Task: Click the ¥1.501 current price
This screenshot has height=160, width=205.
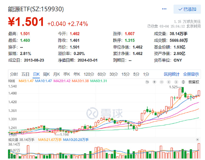Action: [26, 22]
